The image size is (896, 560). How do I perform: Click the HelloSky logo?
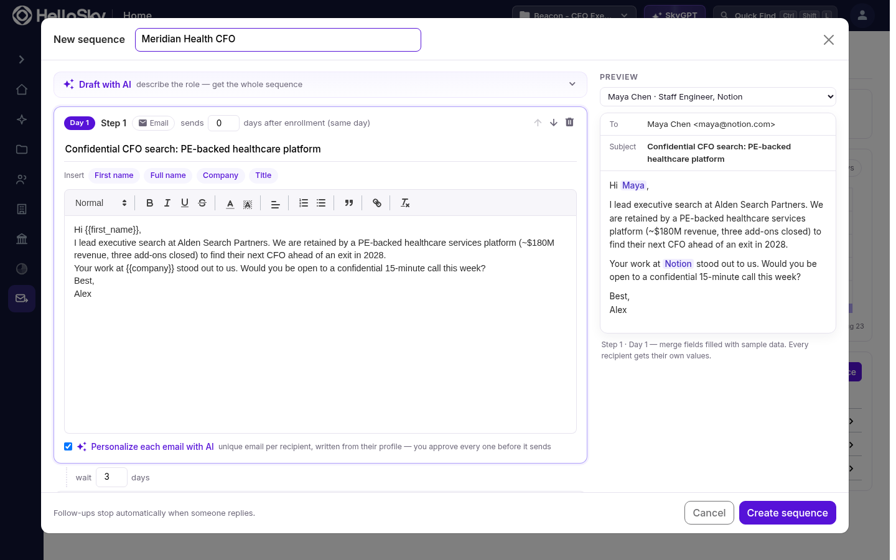click(59, 15)
